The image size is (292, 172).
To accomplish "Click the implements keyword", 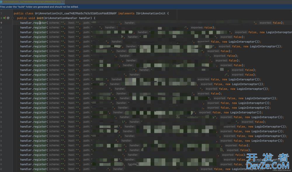I will [126, 13].
